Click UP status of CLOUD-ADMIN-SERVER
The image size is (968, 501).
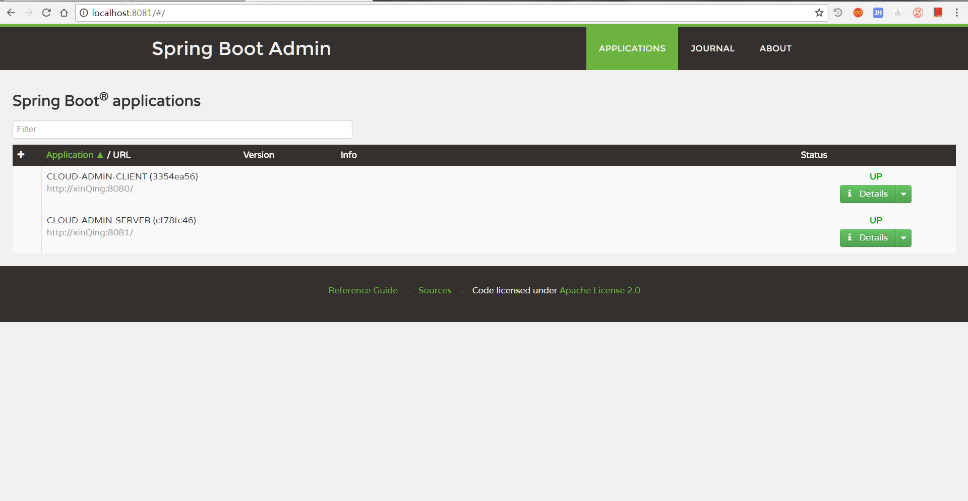pos(876,220)
